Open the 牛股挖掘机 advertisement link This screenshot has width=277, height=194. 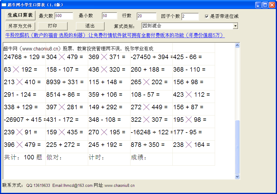(x=115, y=35)
